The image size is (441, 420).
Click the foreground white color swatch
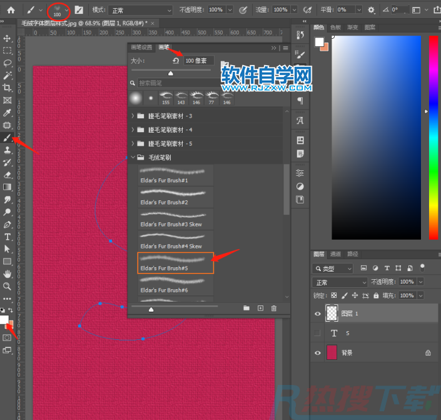(x=5, y=320)
